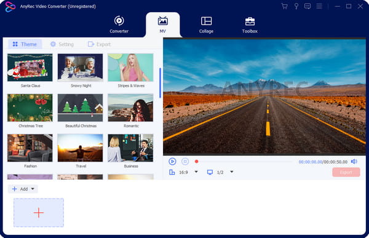The height and width of the screenshot is (238, 369).
Task: Click the video preview area
Action: click(264, 97)
